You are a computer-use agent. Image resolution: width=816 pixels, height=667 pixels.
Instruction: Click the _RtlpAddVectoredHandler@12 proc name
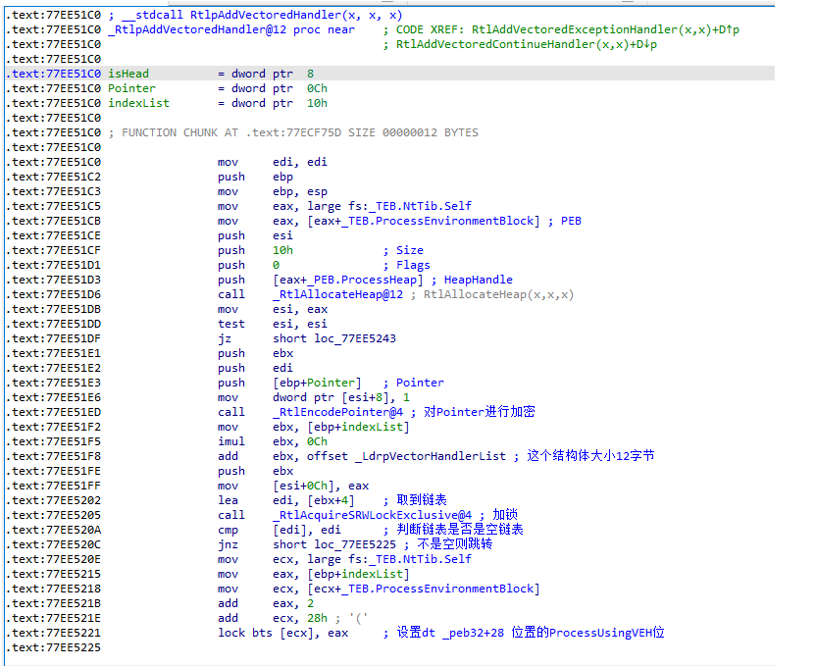[x=197, y=29]
